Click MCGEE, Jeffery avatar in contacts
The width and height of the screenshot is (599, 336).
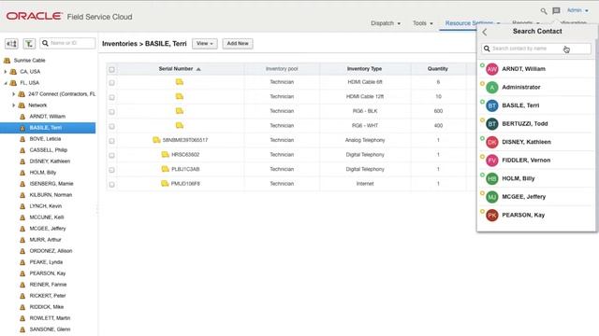pos(492,197)
